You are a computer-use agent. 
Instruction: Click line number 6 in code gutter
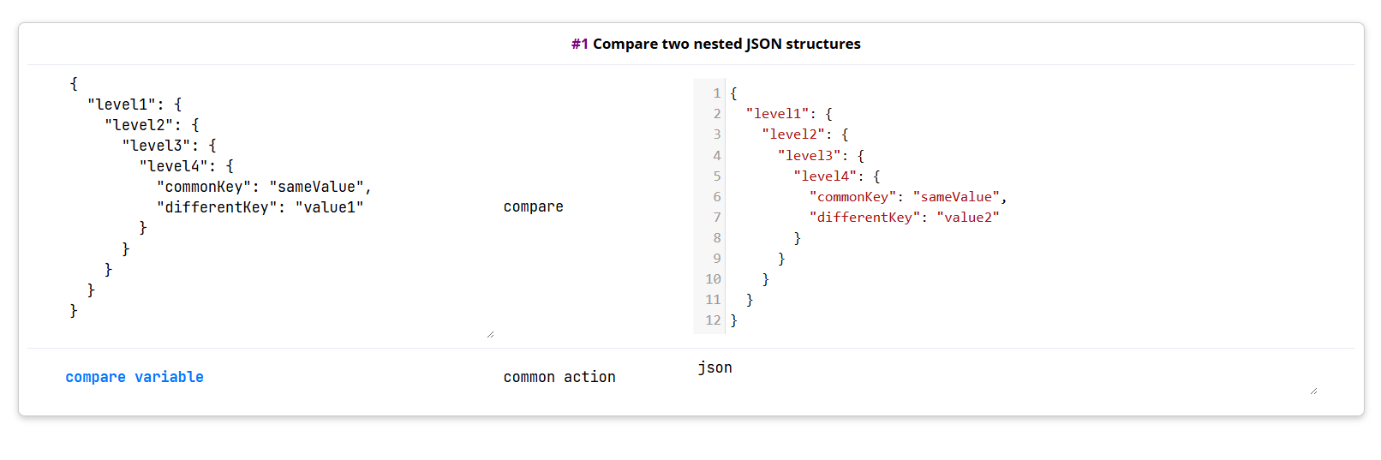pyautogui.click(x=717, y=197)
